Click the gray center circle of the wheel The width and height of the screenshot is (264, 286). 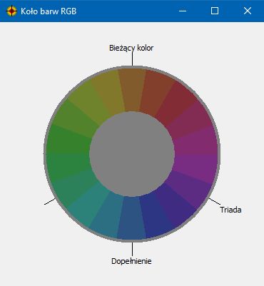132,154
